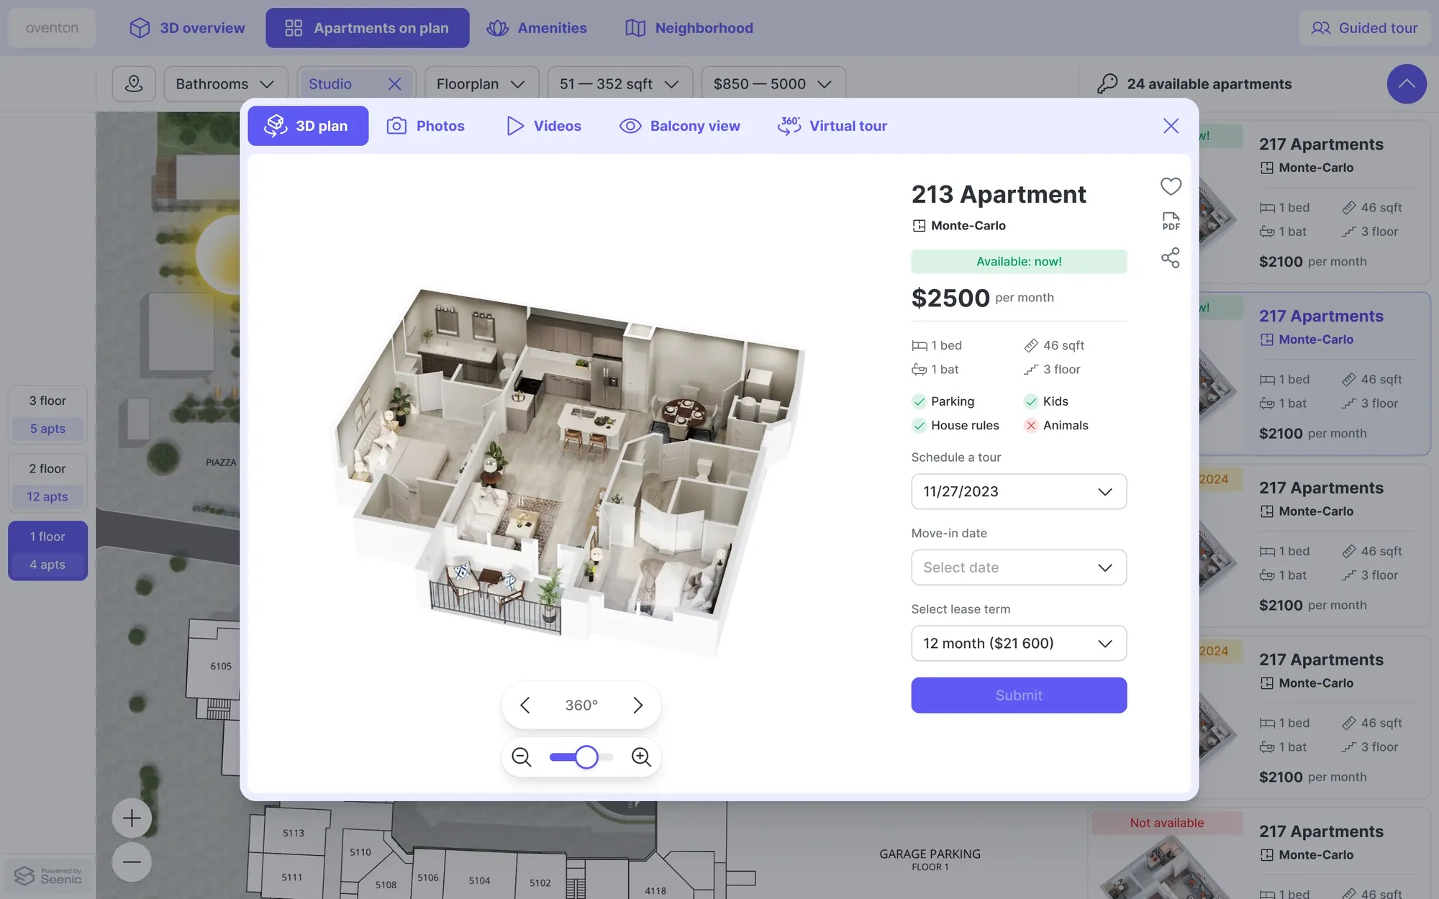Screen dimensions: 1439x899
Task: Click unit 5104 on the map
Action: point(479,880)
